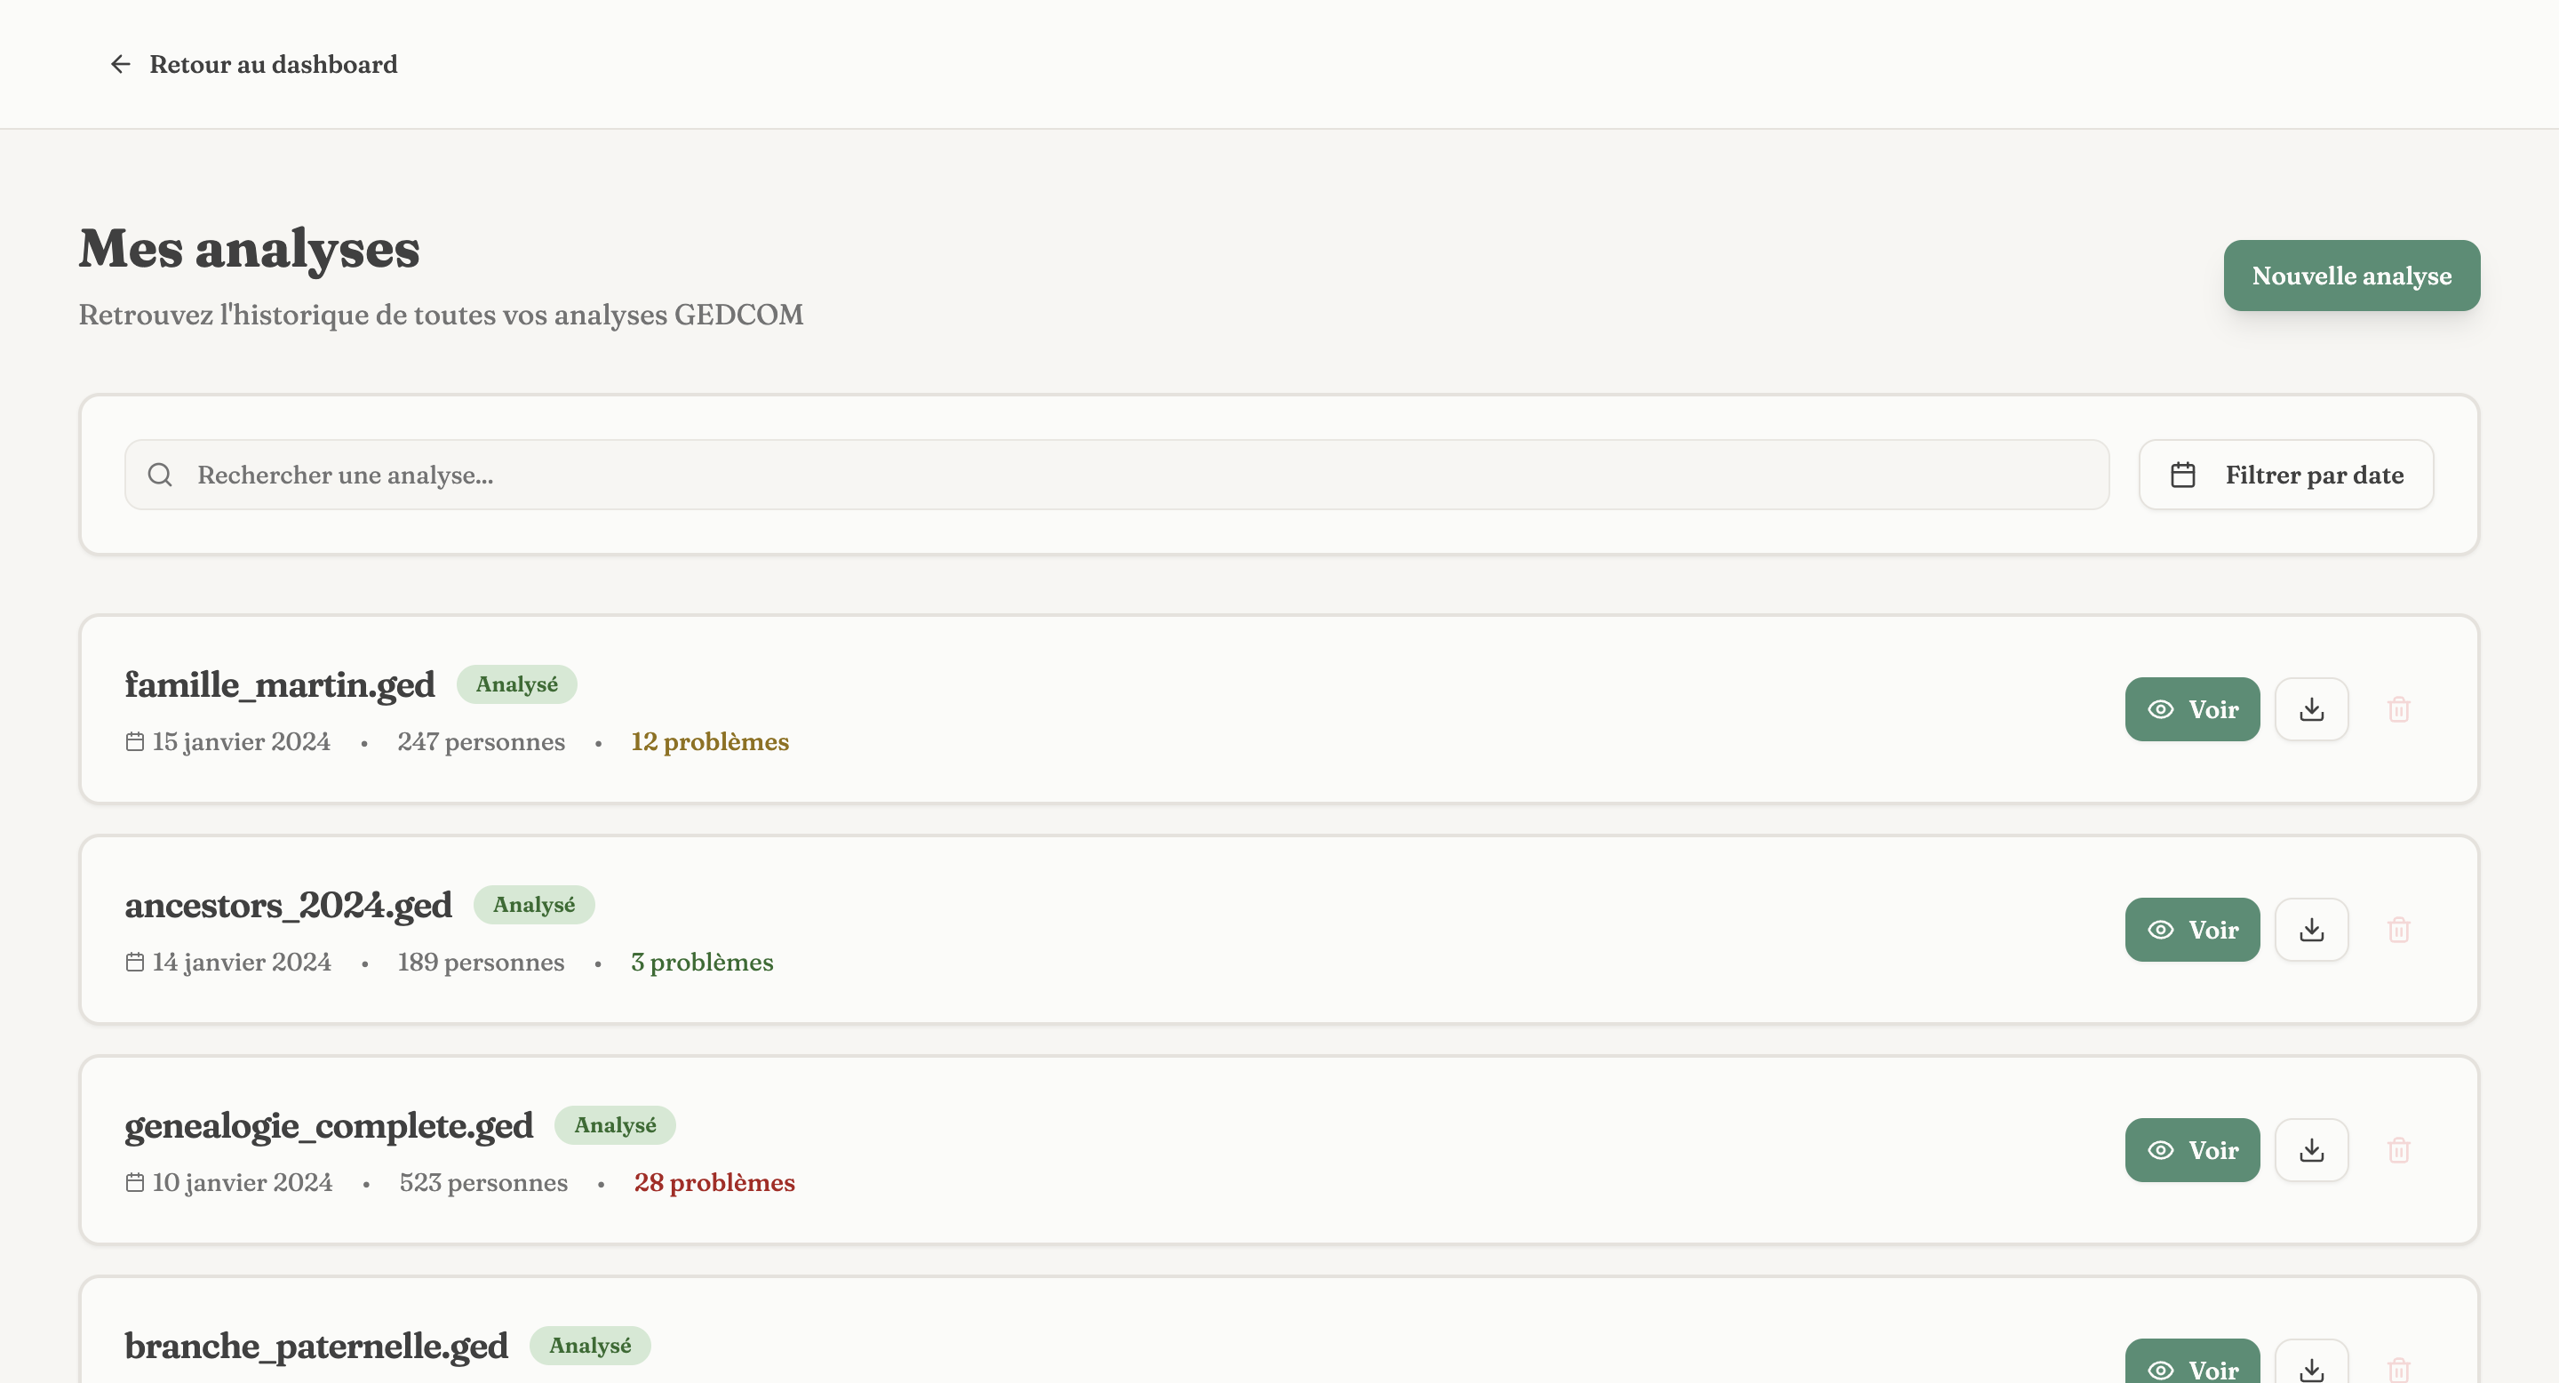View the ancestors_2024.ged analysis

[x=2192, y=930]
